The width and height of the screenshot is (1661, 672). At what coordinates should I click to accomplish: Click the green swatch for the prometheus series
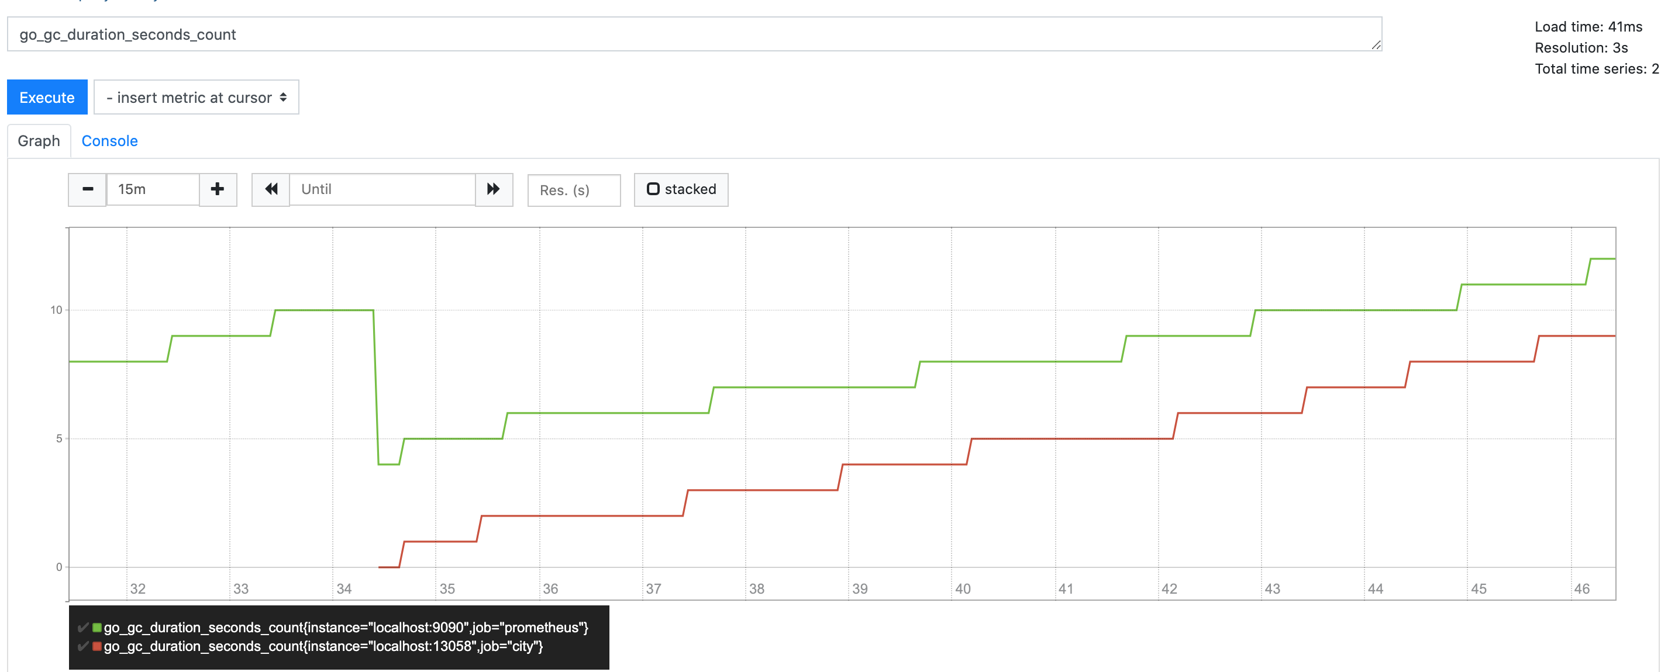(x=97, y=628)
